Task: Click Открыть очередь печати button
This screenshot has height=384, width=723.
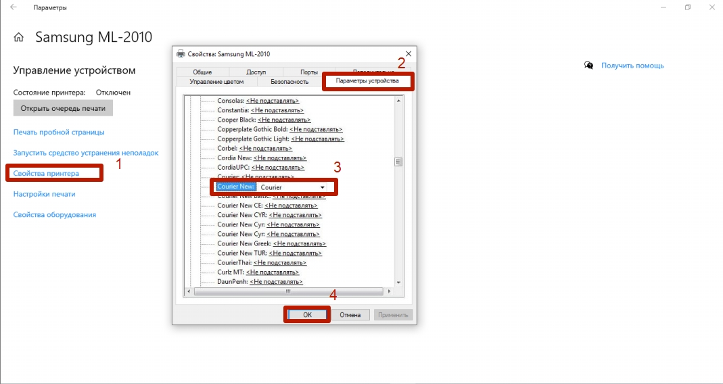Action: [63, 108]
